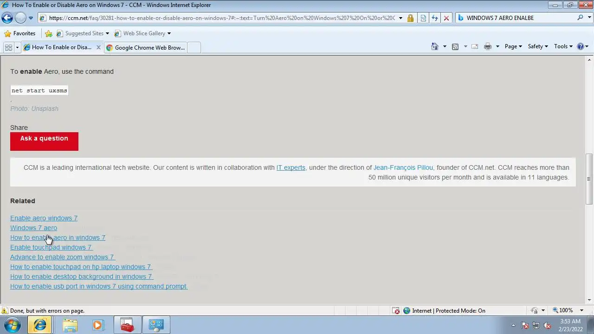
Task: Click the page error warning icon
Action: (x=4, y=311)
